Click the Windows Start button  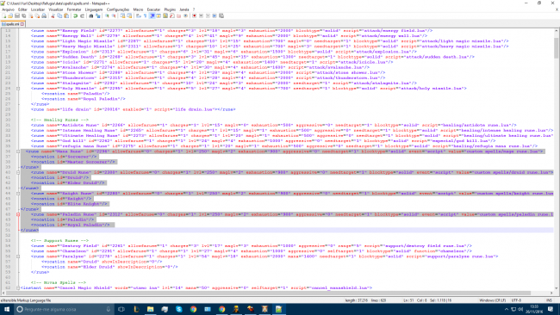click(6, 309)
